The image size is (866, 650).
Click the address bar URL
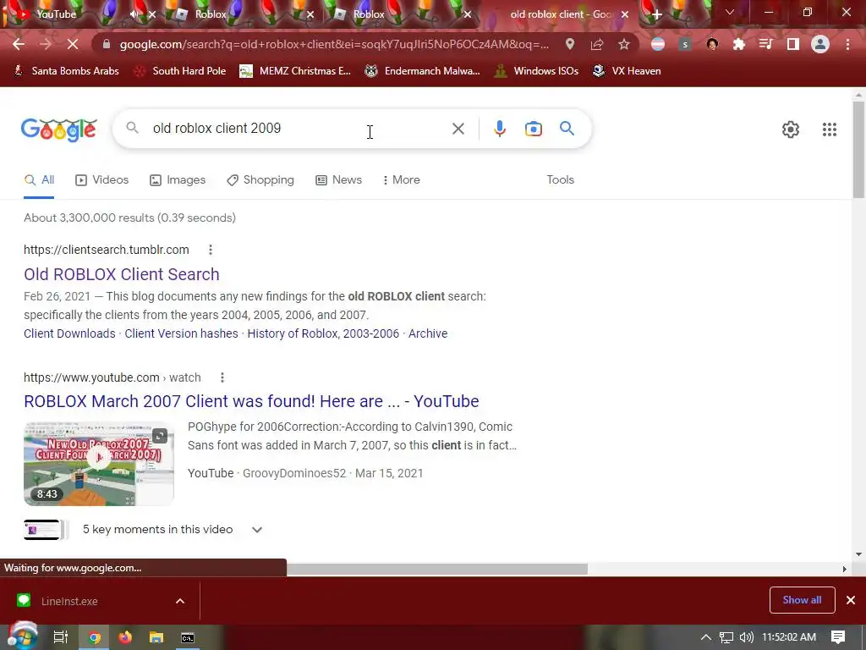point(334,44)
